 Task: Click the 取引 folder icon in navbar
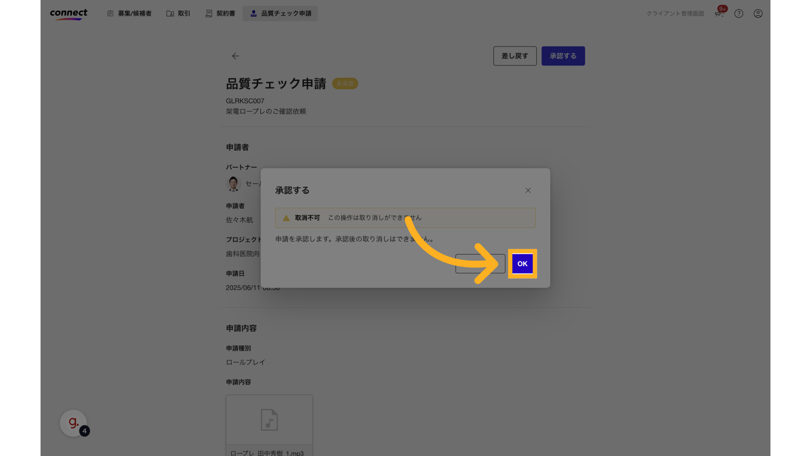click(x=170, y=13)
